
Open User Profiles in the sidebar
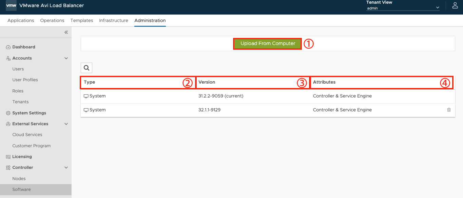click(25, 80)
